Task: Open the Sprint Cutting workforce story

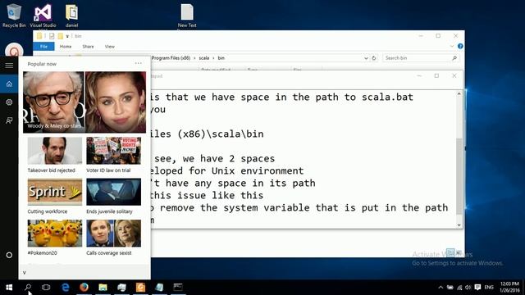Action: 55,197
